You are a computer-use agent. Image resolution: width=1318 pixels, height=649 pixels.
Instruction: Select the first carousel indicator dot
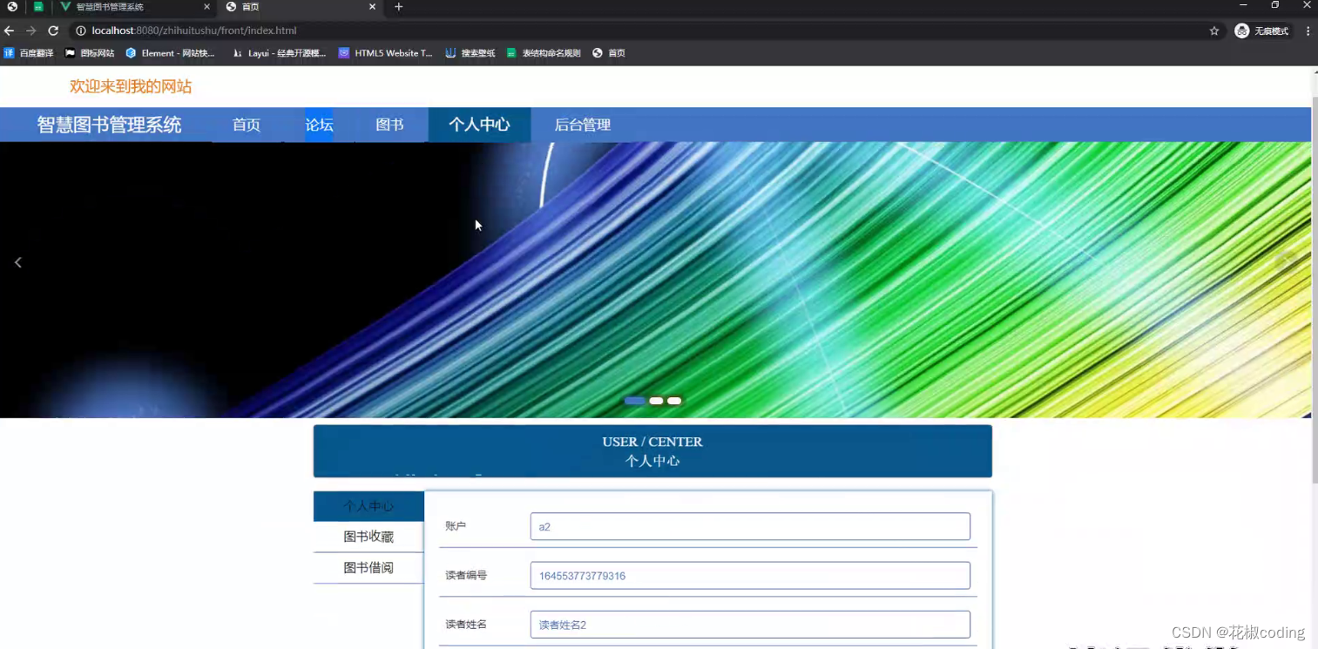click(x=635, y=400)
